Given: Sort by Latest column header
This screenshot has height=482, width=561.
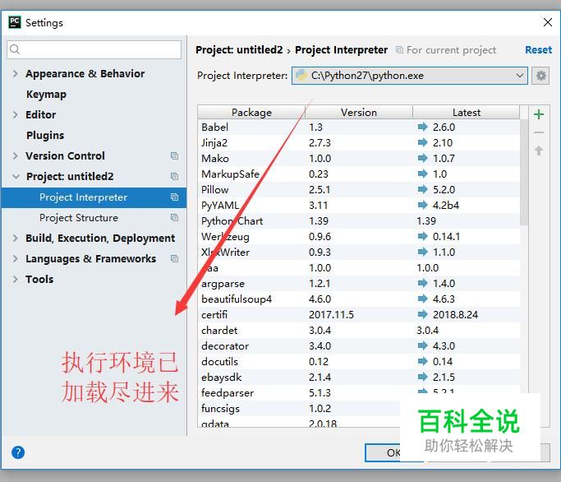Looking at the screenshot, I should pos(467,113).
